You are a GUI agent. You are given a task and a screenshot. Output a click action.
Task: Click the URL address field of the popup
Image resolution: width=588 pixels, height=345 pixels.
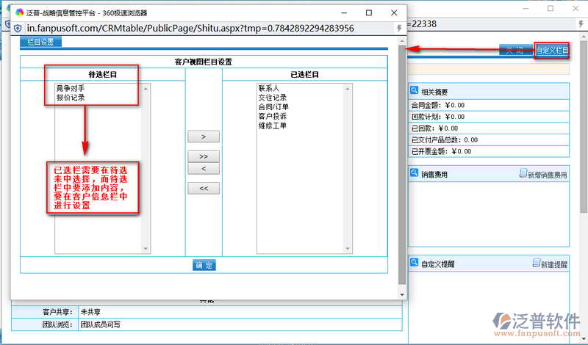point(191,28)
